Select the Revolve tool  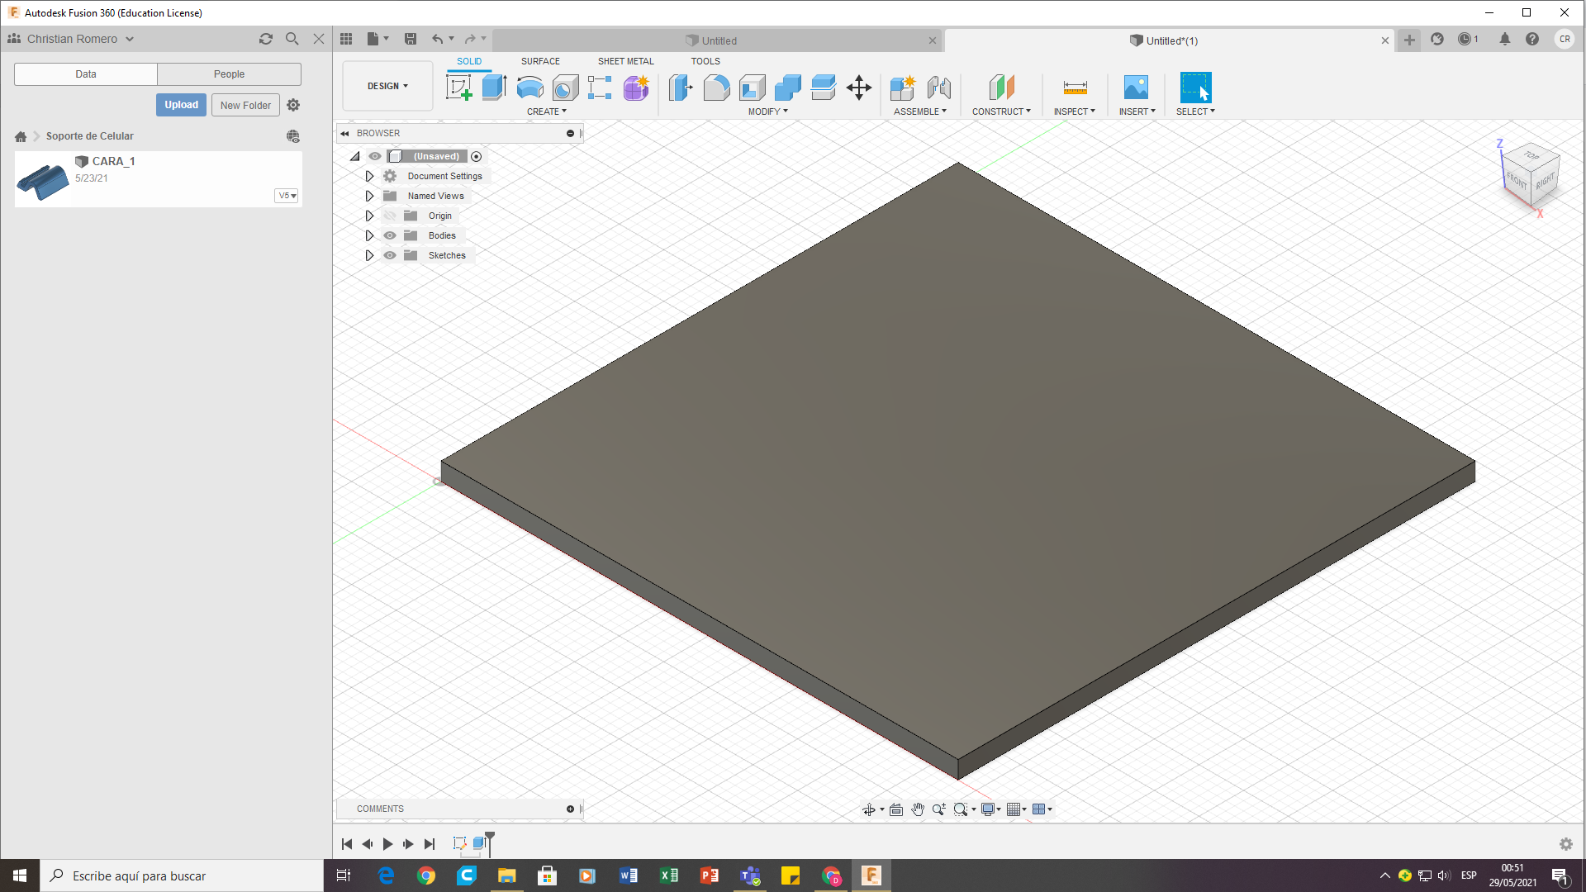(x=529, y=87)
